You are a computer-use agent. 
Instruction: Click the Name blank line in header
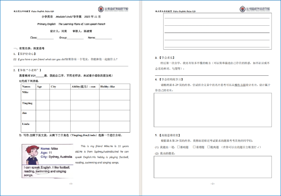tap(104, 38)
